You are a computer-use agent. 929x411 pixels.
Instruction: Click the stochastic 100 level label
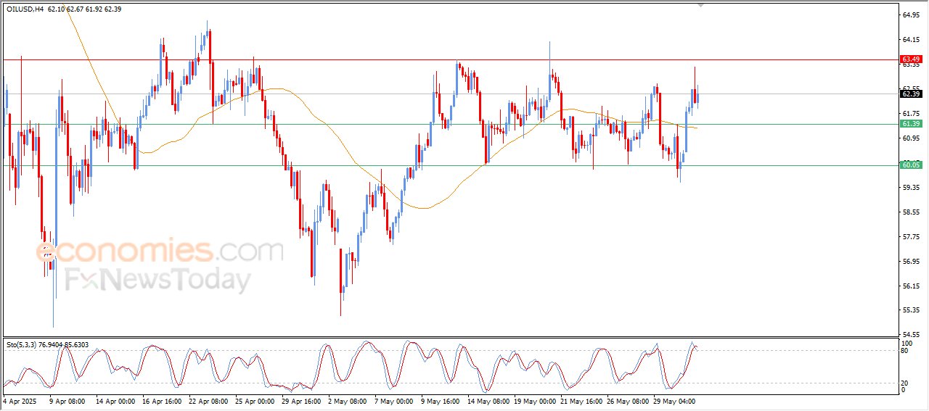click(x=907, y=342)
